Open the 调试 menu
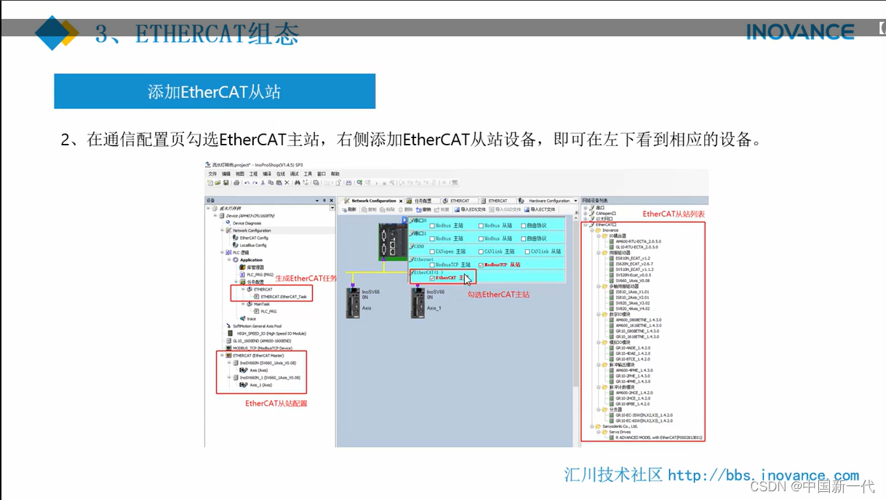The image size is (886, 500). (294, 174)
